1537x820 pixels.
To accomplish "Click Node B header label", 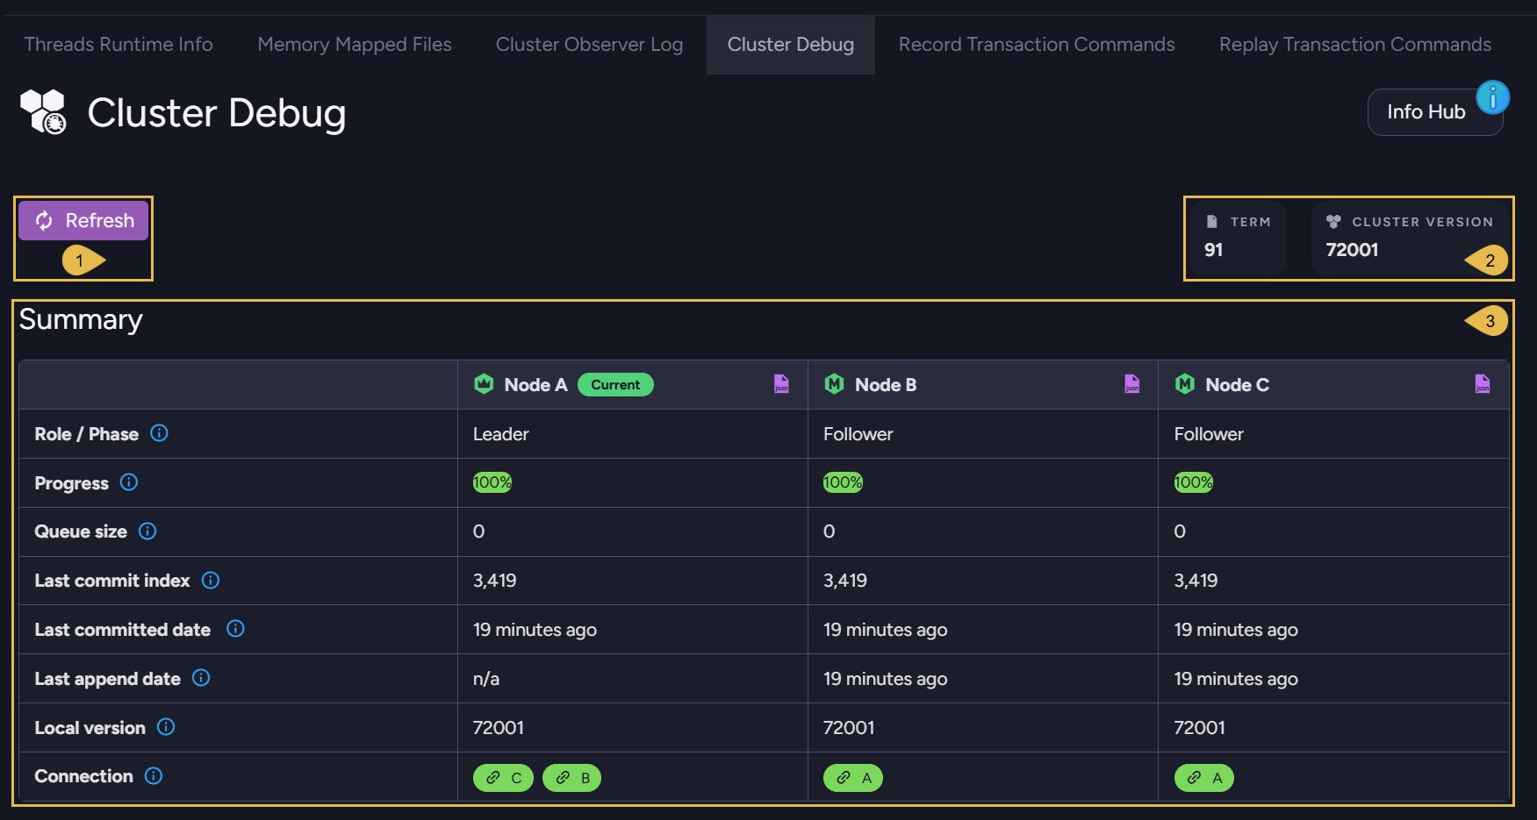I will [886, 385].
